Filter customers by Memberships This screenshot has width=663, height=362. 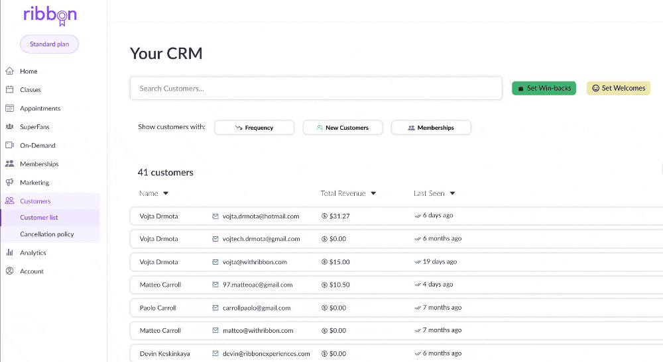click(x=431, y=128)
